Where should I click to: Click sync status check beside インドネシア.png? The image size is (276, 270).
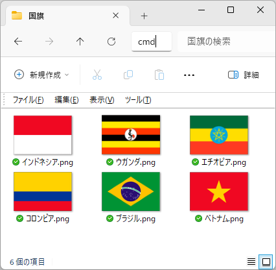click(x=16, y=162)
